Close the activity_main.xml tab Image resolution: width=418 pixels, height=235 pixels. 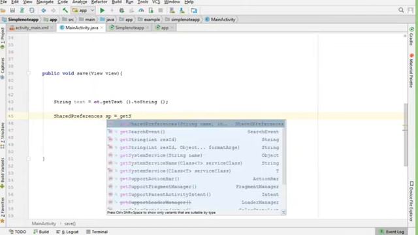[x=52, y=27]
